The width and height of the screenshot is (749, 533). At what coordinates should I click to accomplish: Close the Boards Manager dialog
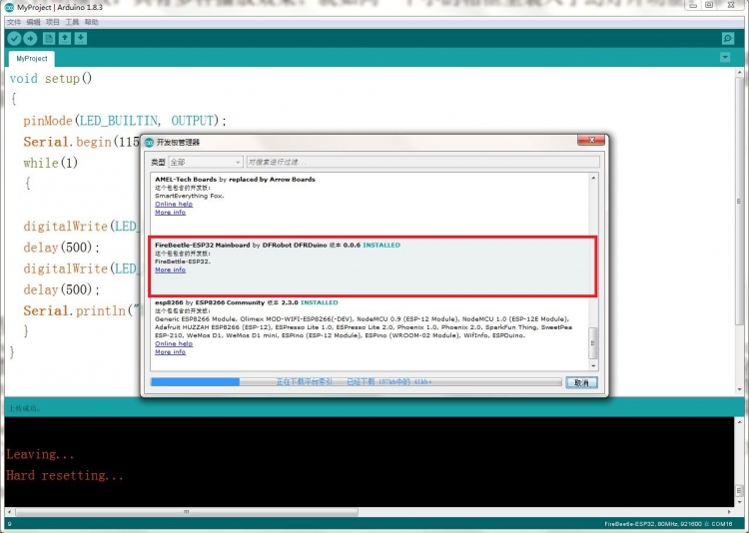[591, 140]
